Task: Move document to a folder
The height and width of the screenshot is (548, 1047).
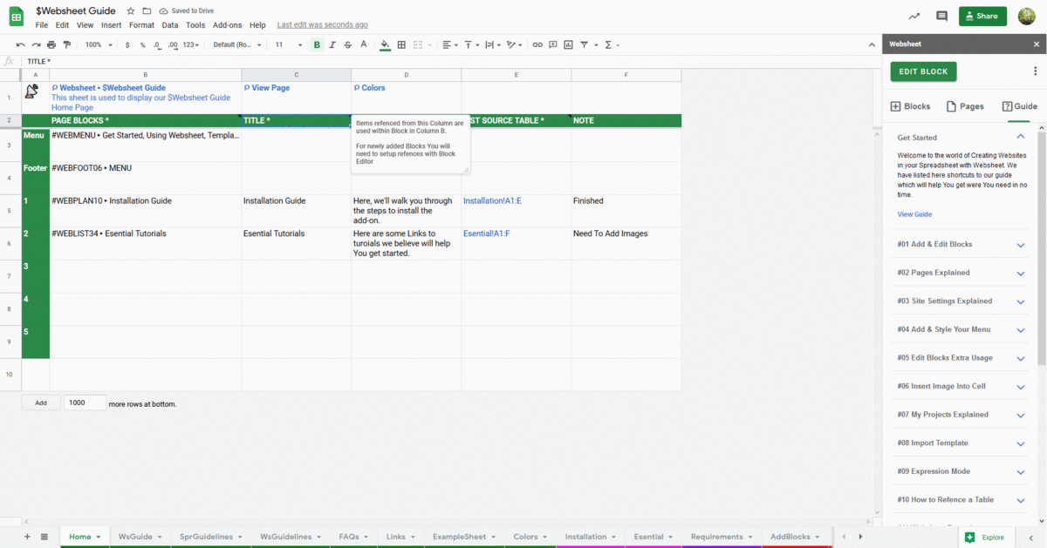Action: click(x=147, y=11)
